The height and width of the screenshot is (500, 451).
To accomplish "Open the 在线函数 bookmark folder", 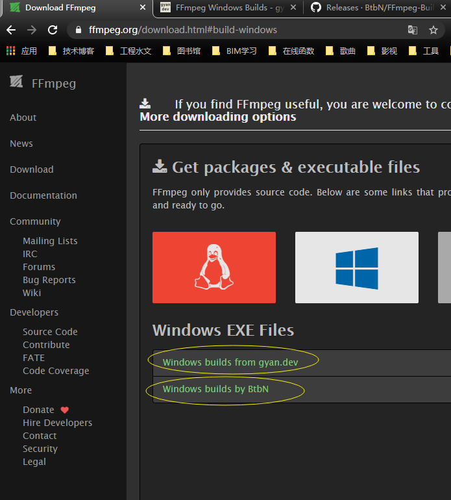I will click(x=291, y=51).
